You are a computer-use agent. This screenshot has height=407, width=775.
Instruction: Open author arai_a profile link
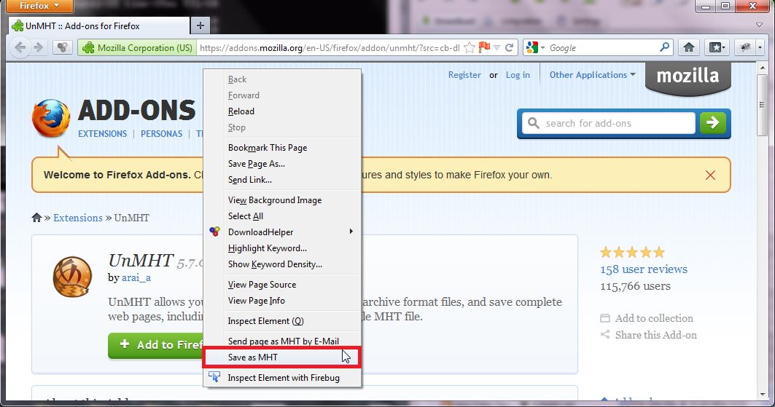(x=136, y=277)
